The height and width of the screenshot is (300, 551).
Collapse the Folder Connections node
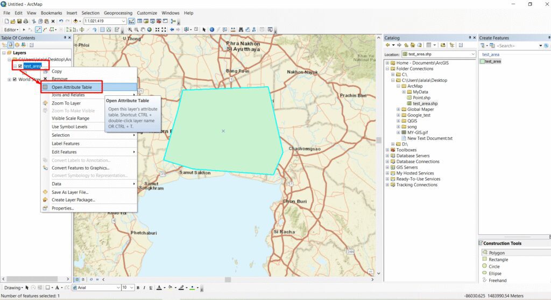(387, 68)
